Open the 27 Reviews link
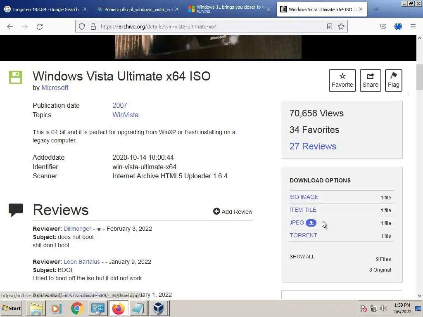This screenshot has width=423, height=317. pos(313,146)
